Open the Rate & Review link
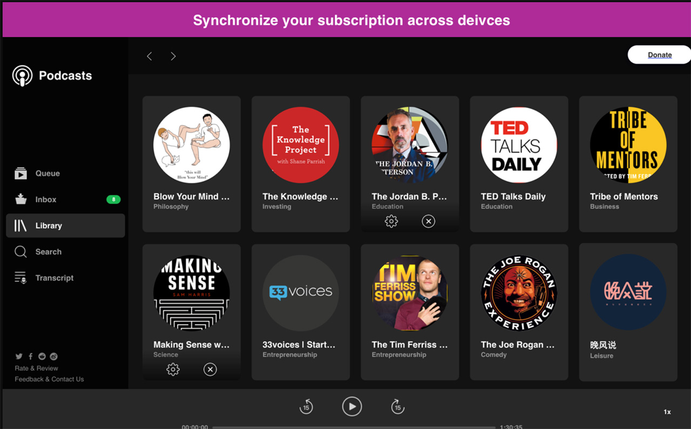Screen dimensions: 691x429 point(36,368)
